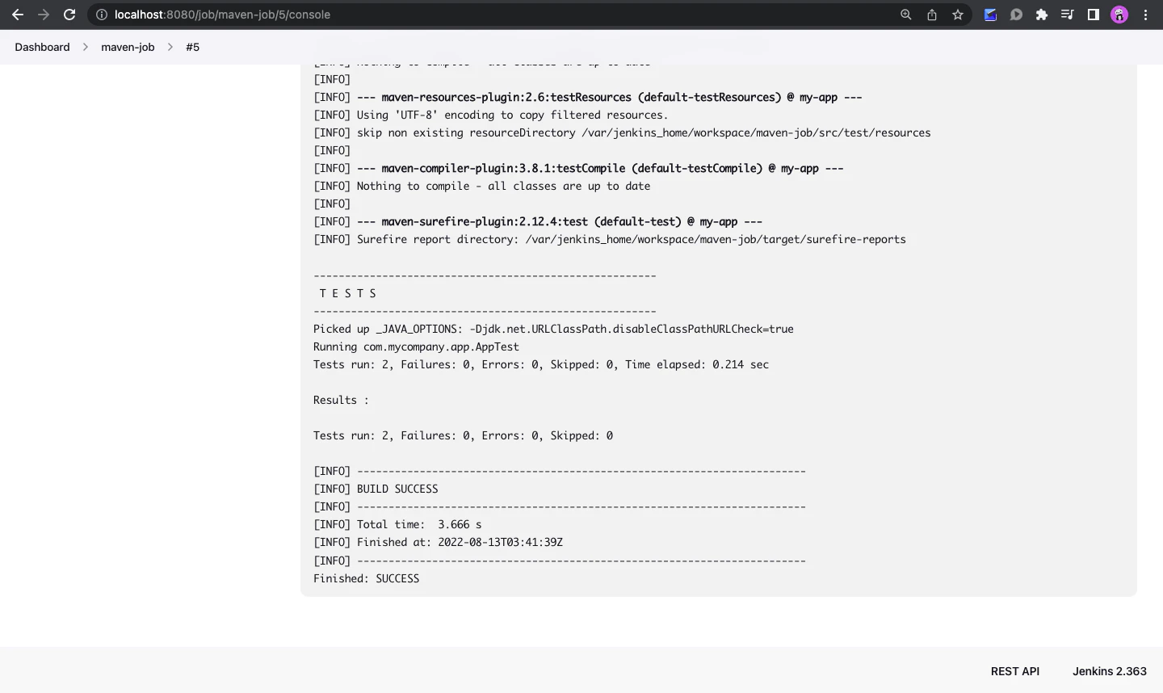Go back with the browser back arrow
Image resolution: width=1163 pixels, height=693 pixels.
[x=18, y=15]
